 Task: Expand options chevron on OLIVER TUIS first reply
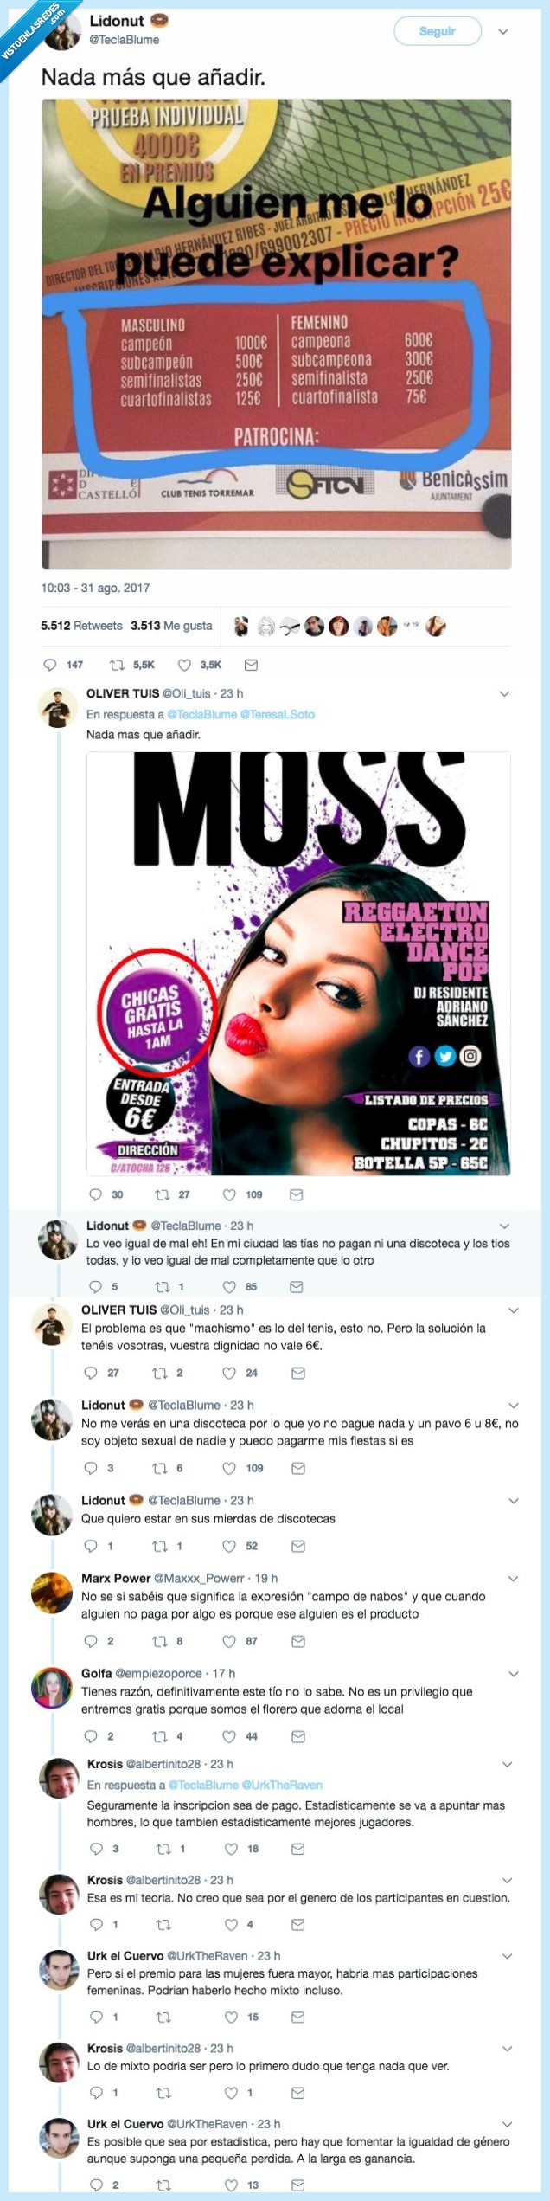(504, 694)
